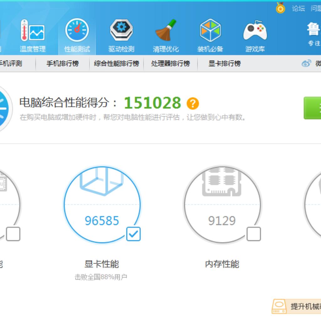Image resolution: width=321 pixels, height=321 pixels.
Task: Click the 提升机械 hard disk promotion banner
Action: 296,306
